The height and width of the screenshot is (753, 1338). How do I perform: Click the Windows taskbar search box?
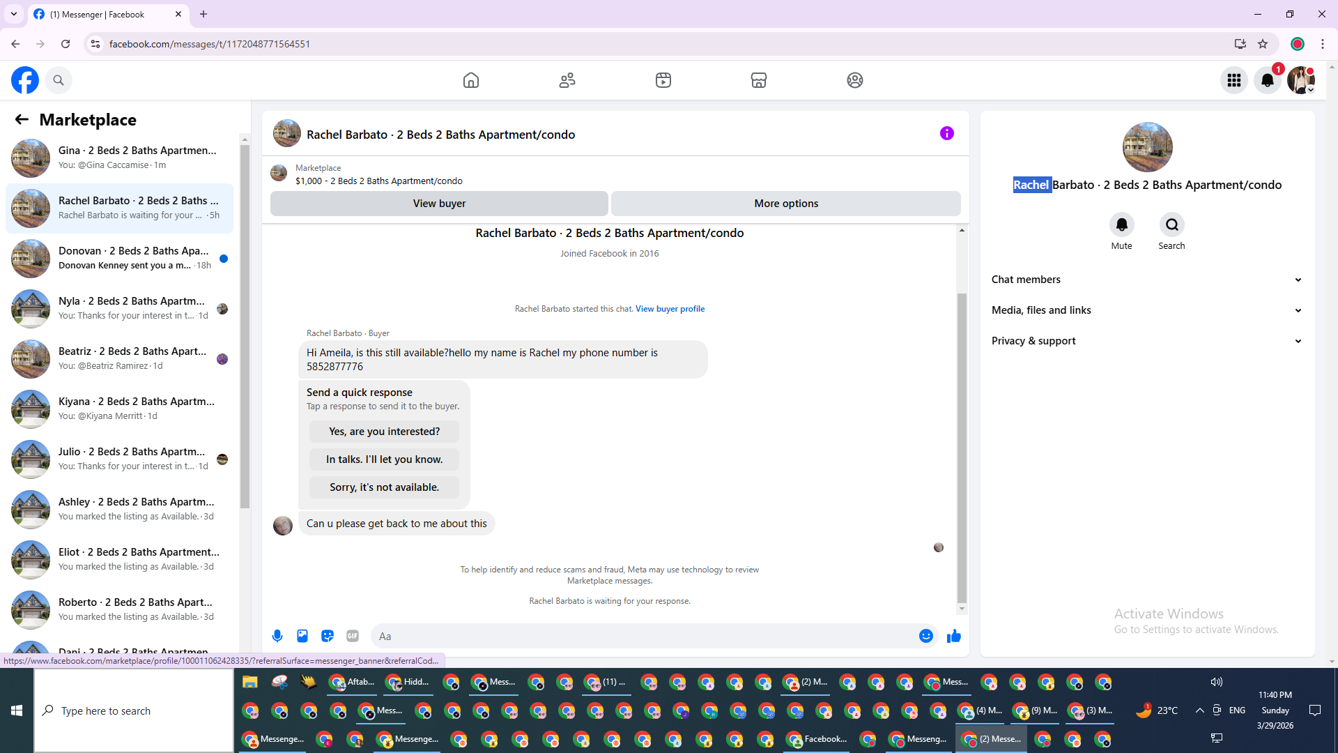[134, 710]
